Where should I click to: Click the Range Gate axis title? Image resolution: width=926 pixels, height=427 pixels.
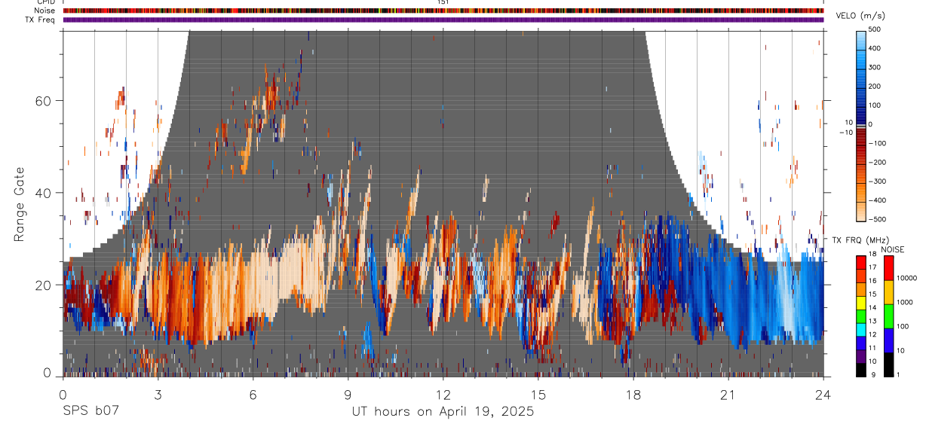pos(20,203)
